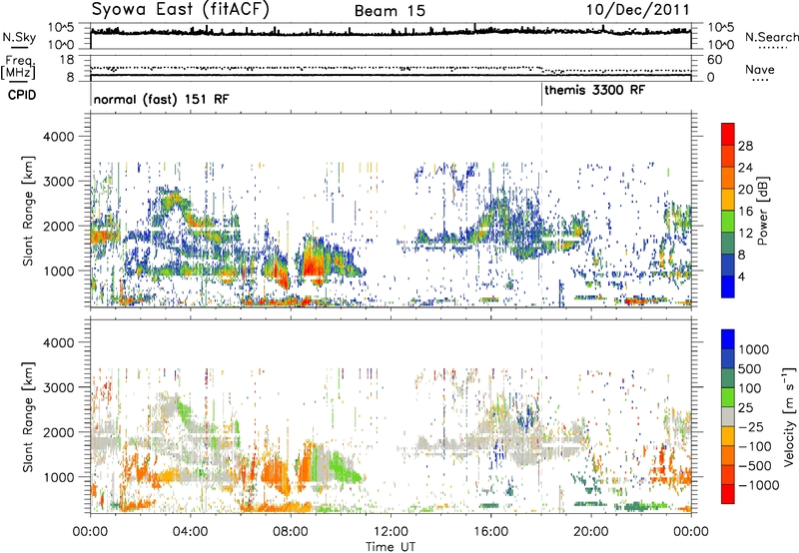This screenshot has width=799, height=553.
Task: Click the red bottom segment of Velocity color bar
Action: (x=728, y=494)
